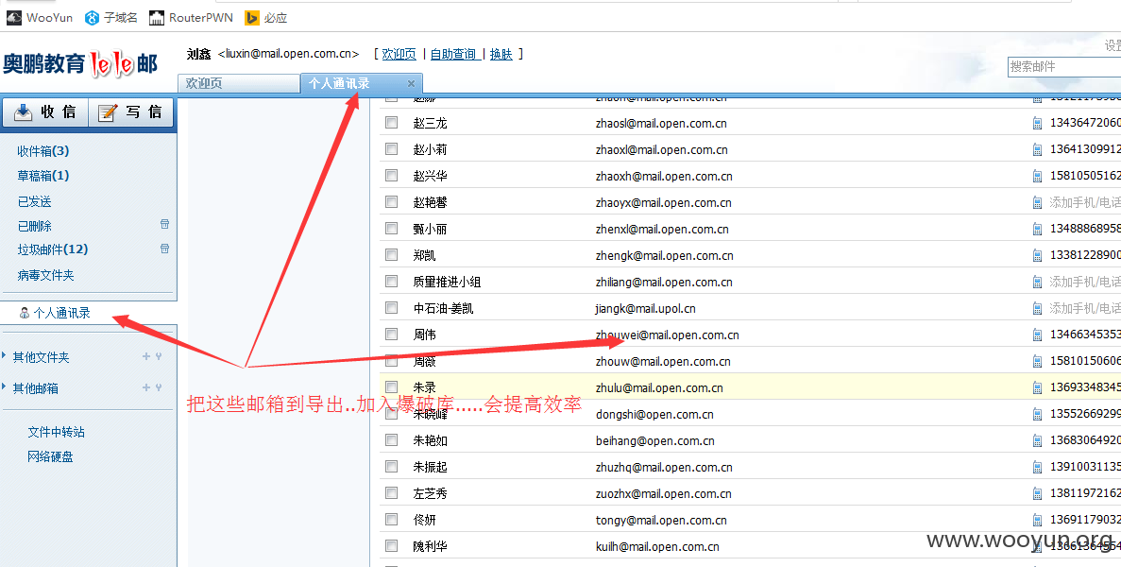Open the 草稿箱(1) drafts folder
The height and width of the screenshot is (567, 1121).
pyautogui.click(x=43, y=175)
